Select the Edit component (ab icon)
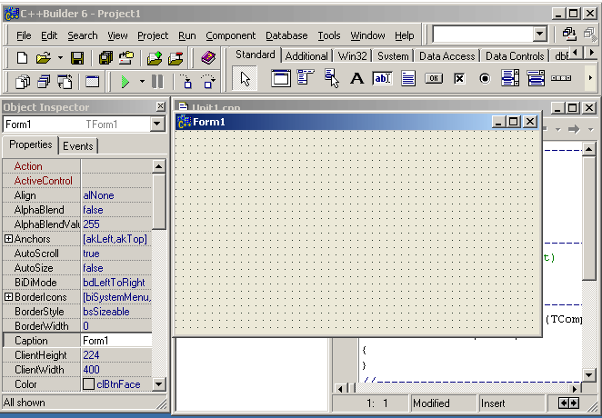The width and height of the screenshot is (602, 418). point(383,78)
